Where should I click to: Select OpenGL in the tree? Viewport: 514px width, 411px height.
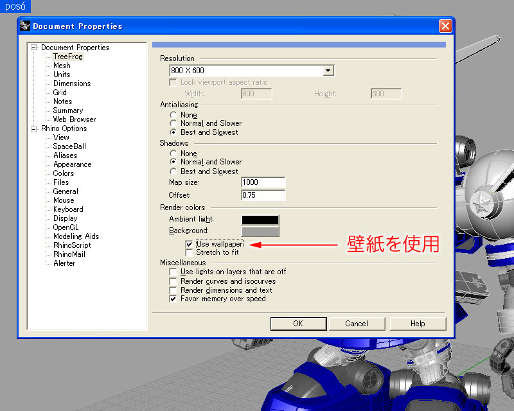click(x=66, y=227)
